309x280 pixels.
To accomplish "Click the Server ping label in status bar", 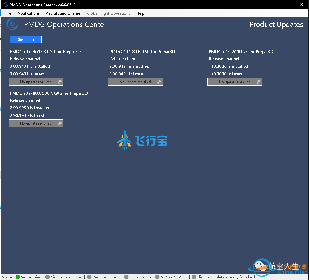I will (x=31, y=277).
